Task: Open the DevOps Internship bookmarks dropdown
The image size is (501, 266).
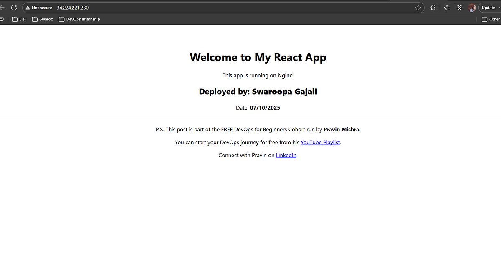Action: (79, 19)
